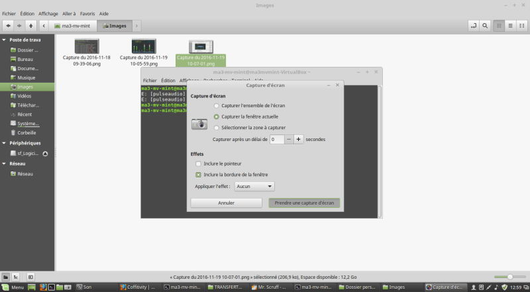Hide the sidebar using the bottom bar icon
The width and height of the screenshot is (530, 292).
click(30, 277)
